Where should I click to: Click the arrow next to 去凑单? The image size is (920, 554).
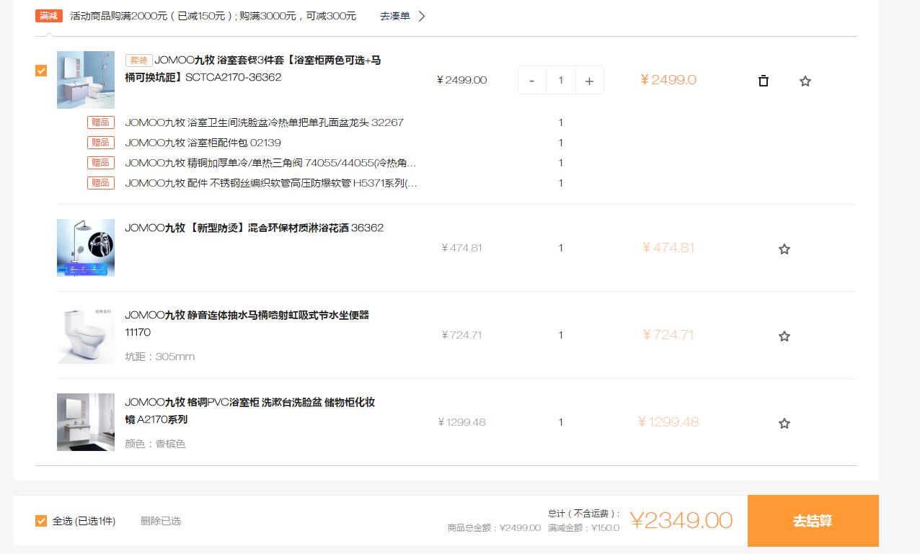pos(422,16)
